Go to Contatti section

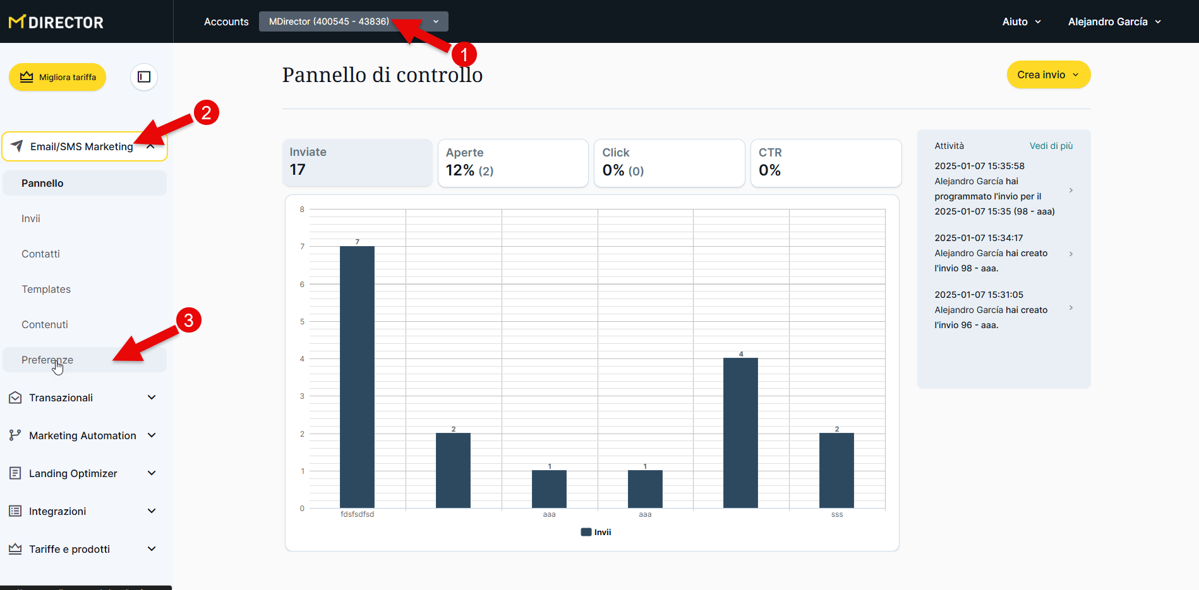[x=40, y=254]
